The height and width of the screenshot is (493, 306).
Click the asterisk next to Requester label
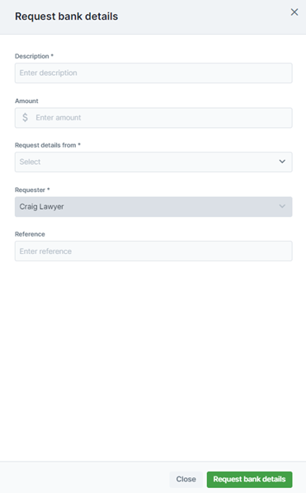point(48,190)
